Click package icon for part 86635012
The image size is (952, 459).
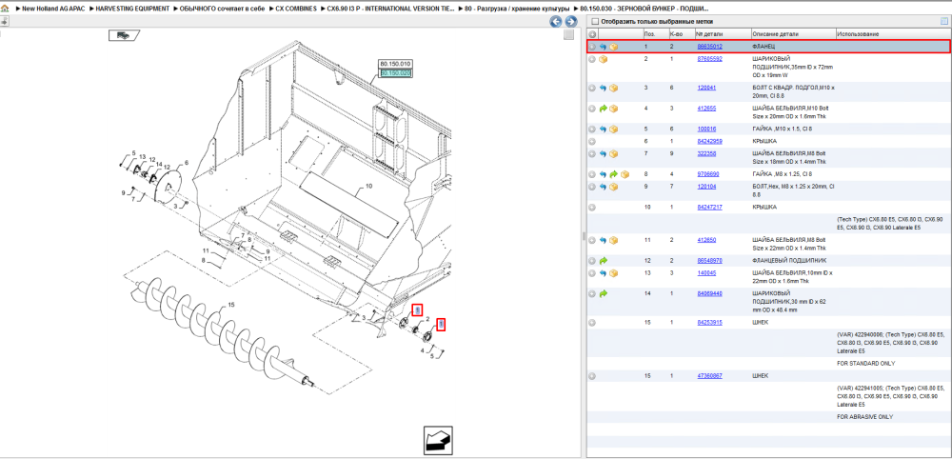click(x=614, y=47)
